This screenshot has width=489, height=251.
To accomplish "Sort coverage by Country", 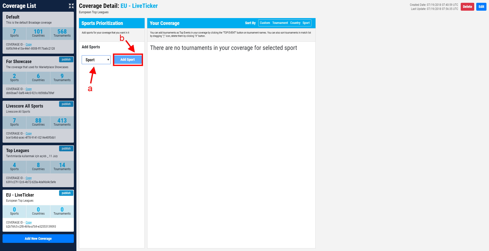I will pos(295,23).
